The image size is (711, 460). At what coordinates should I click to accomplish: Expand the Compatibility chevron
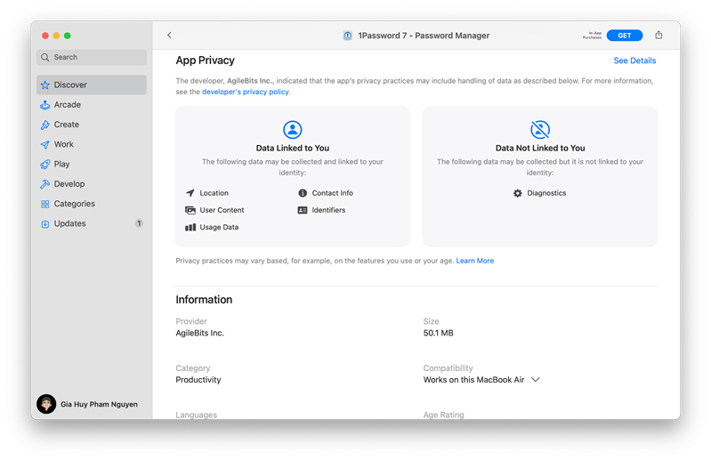click(536, 380)
